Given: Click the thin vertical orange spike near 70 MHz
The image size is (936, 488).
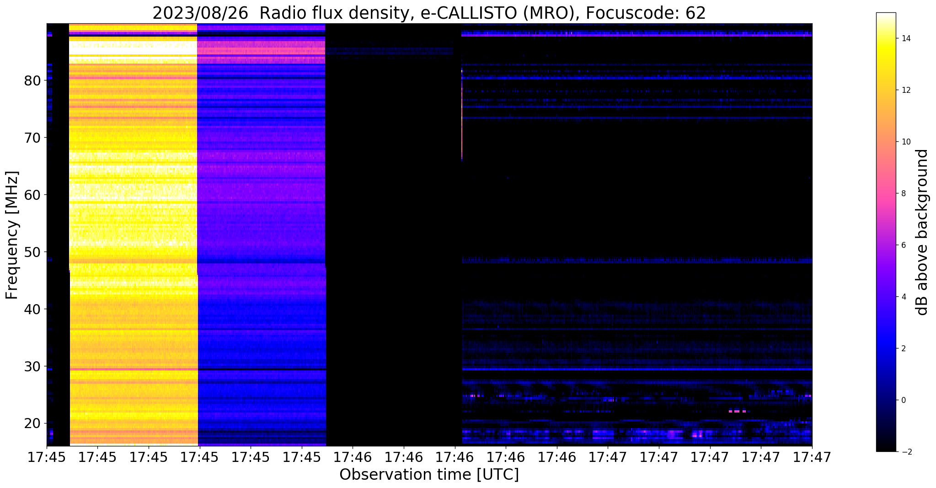Looking at the screenshot, I should click(x=462, y=114).
